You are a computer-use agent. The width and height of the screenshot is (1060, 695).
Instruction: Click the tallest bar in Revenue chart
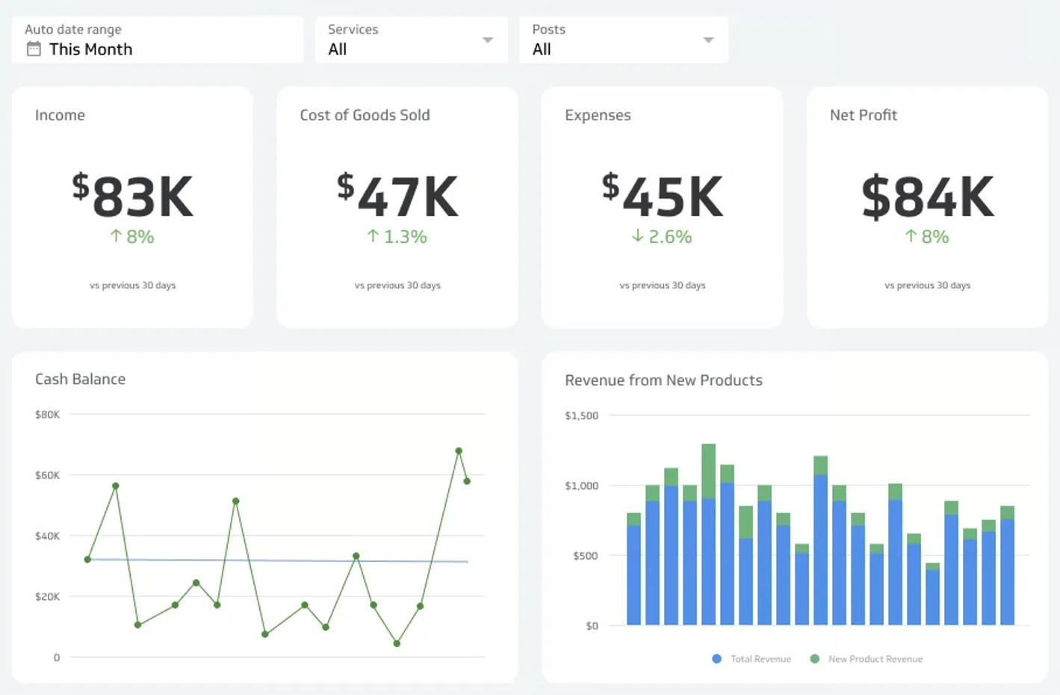pos(708,534)
